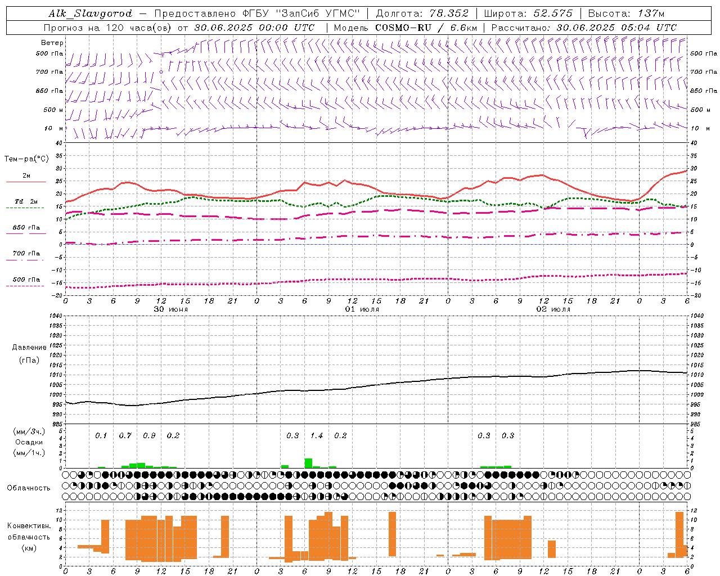Click the 30 июня date label
Screen dimensions: 720x576
point(171,309)
